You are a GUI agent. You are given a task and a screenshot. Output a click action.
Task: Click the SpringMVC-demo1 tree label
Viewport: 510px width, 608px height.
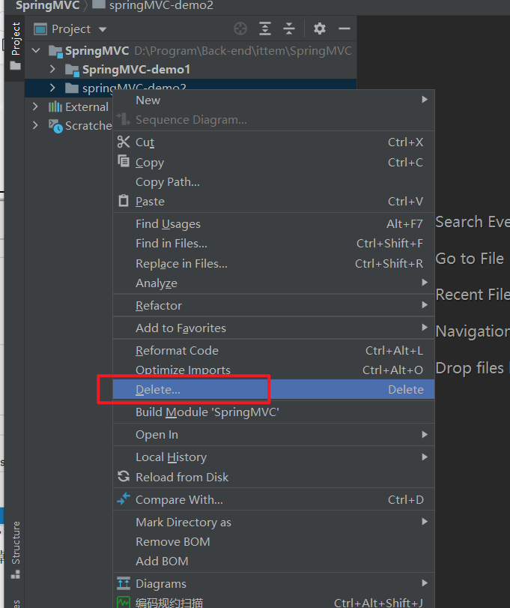tap(136, 70)
